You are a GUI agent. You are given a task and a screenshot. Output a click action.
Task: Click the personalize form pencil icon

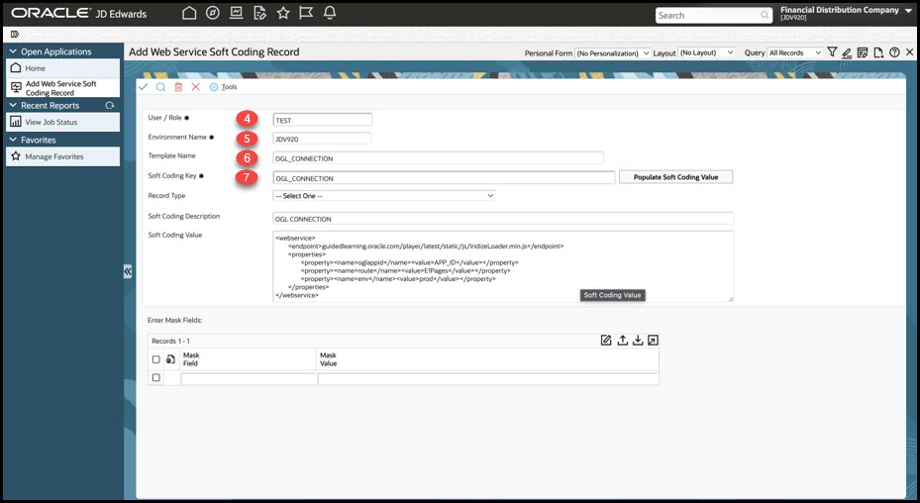pyautogui.click(x=847, y=52)
